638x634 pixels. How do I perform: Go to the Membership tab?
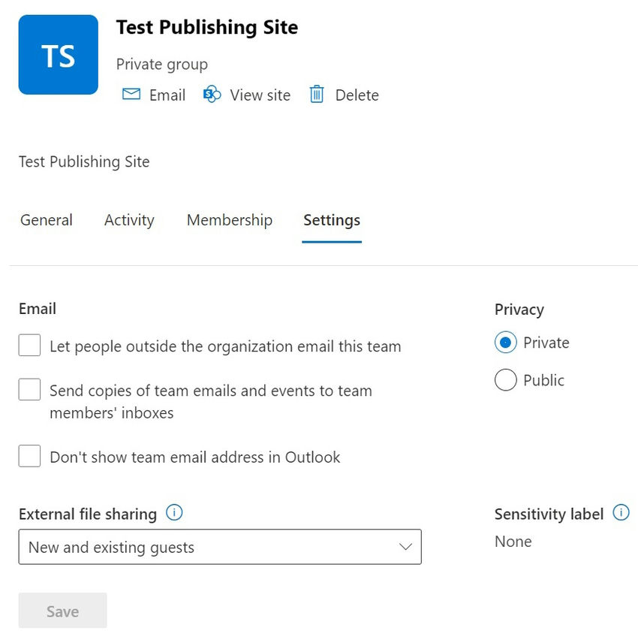[230, 220]
